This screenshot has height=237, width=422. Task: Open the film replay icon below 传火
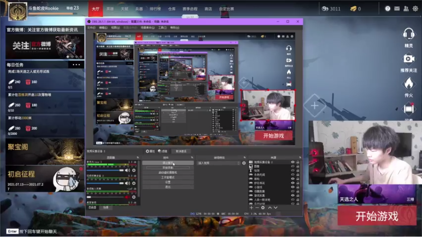(x=408, y=109)
